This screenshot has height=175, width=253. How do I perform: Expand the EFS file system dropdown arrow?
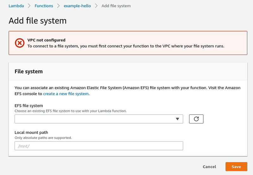coord(177,119)
